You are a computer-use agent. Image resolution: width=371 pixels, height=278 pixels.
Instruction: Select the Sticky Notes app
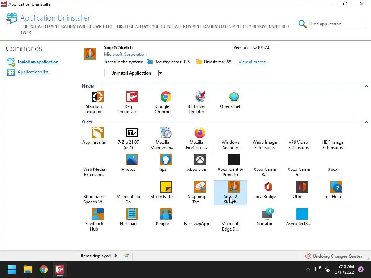click(163, 190)
